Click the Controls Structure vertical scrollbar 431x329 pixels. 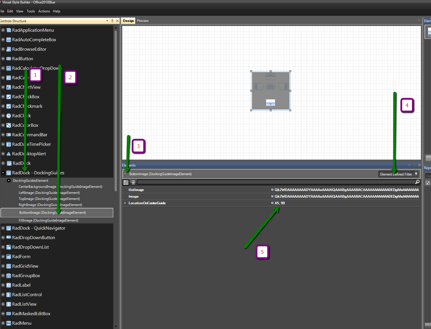[116, 111]
